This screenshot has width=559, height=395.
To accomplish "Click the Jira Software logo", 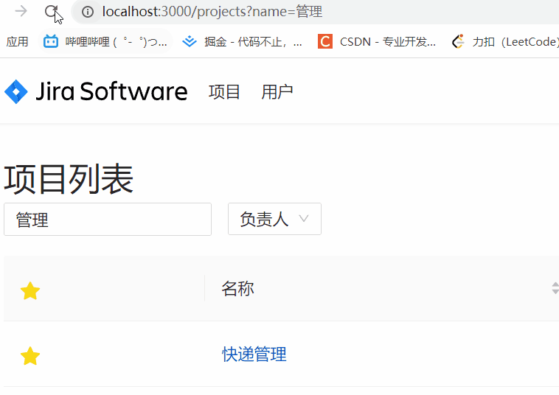I will tap(96, 91).
